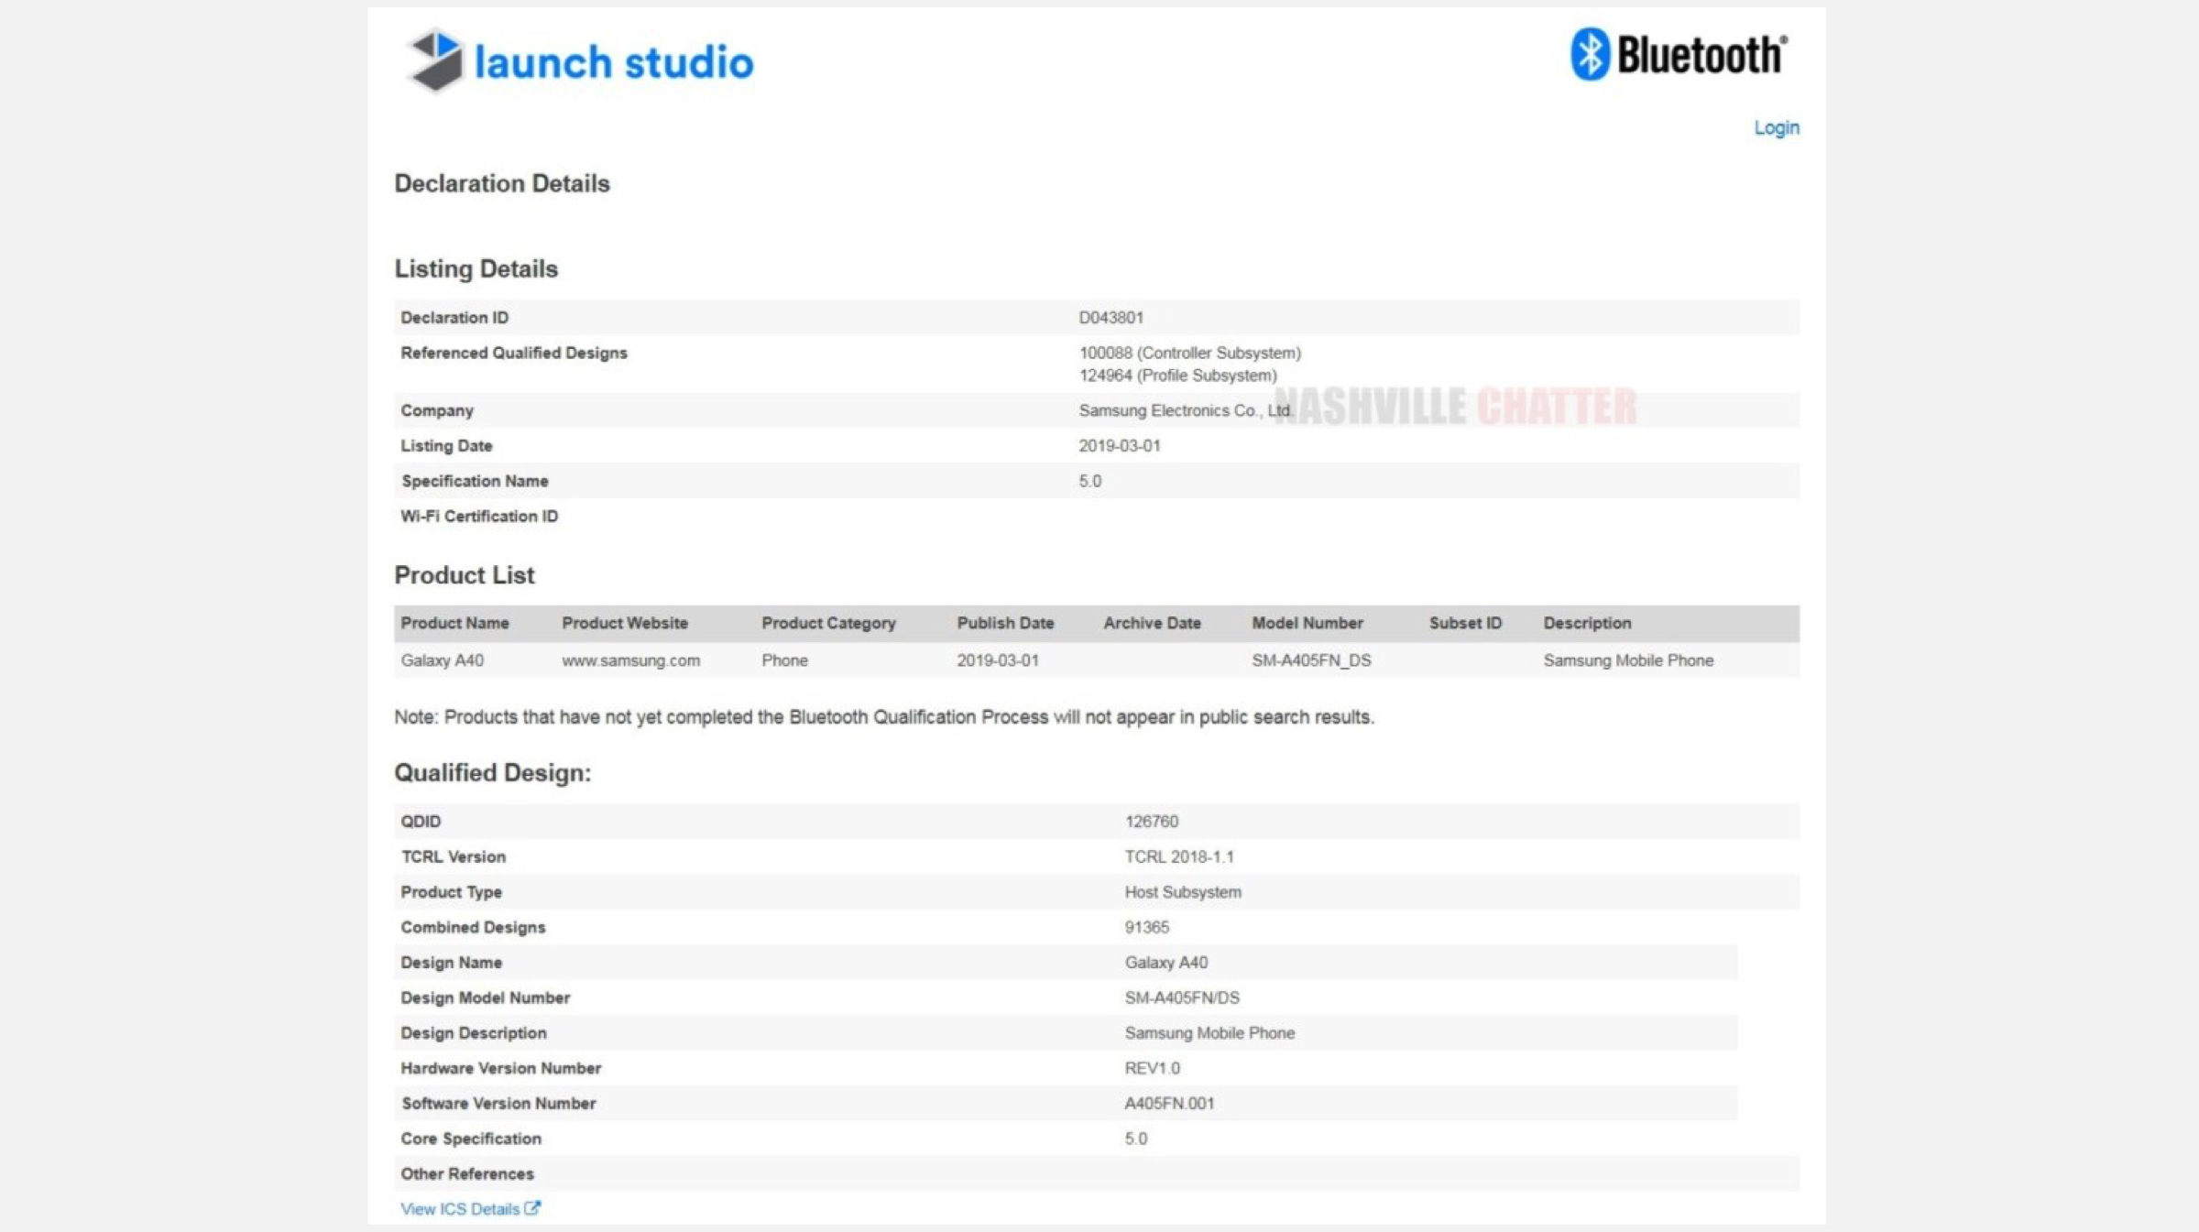Click the launch studio title text
The width and height of the screenshot is (2199, 1232).
613,62
